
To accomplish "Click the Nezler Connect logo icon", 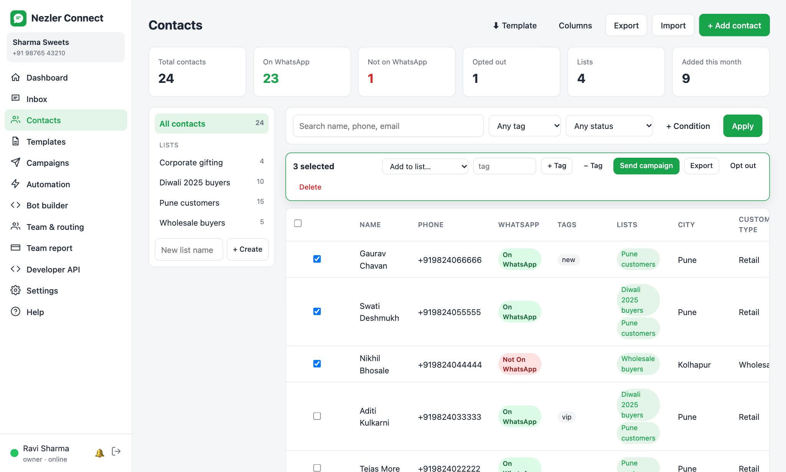I will pyautogui.click(x=18, y=18).
